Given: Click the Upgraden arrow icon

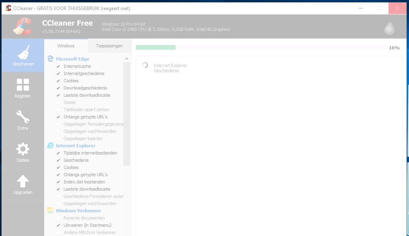Looking at the screenshot, I should coord(22,181).
